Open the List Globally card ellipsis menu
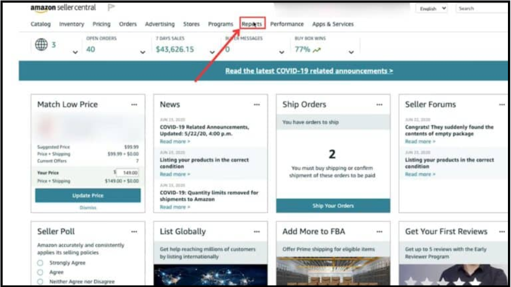511x287 pixels. click(257, 231)
